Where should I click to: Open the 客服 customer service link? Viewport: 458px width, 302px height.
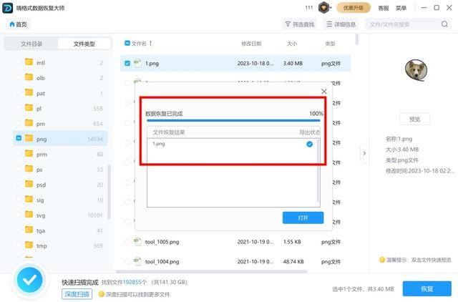point(384,8)
